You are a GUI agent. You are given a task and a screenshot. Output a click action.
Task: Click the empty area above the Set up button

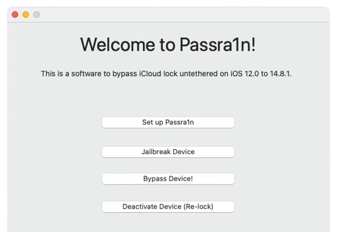[x=168, y=98]
